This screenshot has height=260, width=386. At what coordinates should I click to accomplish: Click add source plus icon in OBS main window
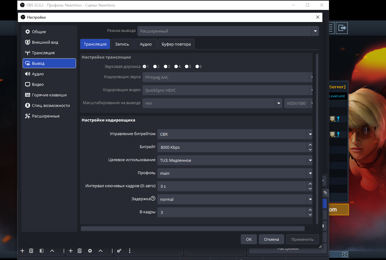(x=71, y=251)
